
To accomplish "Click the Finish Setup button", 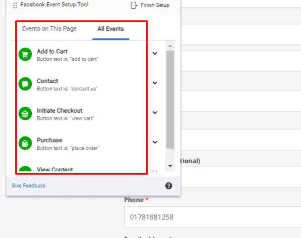I will click(150, 5).
